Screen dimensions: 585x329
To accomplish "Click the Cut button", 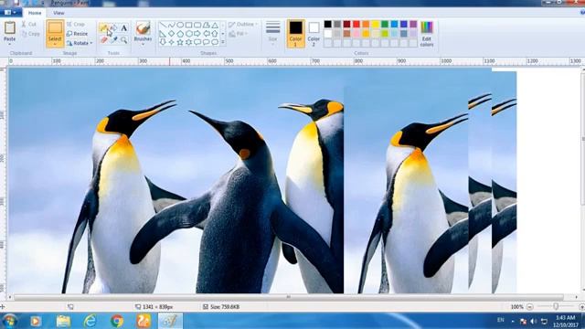I will [x=29, y=25].
